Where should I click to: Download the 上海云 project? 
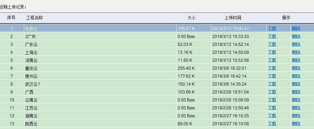(x=272, y=52)
